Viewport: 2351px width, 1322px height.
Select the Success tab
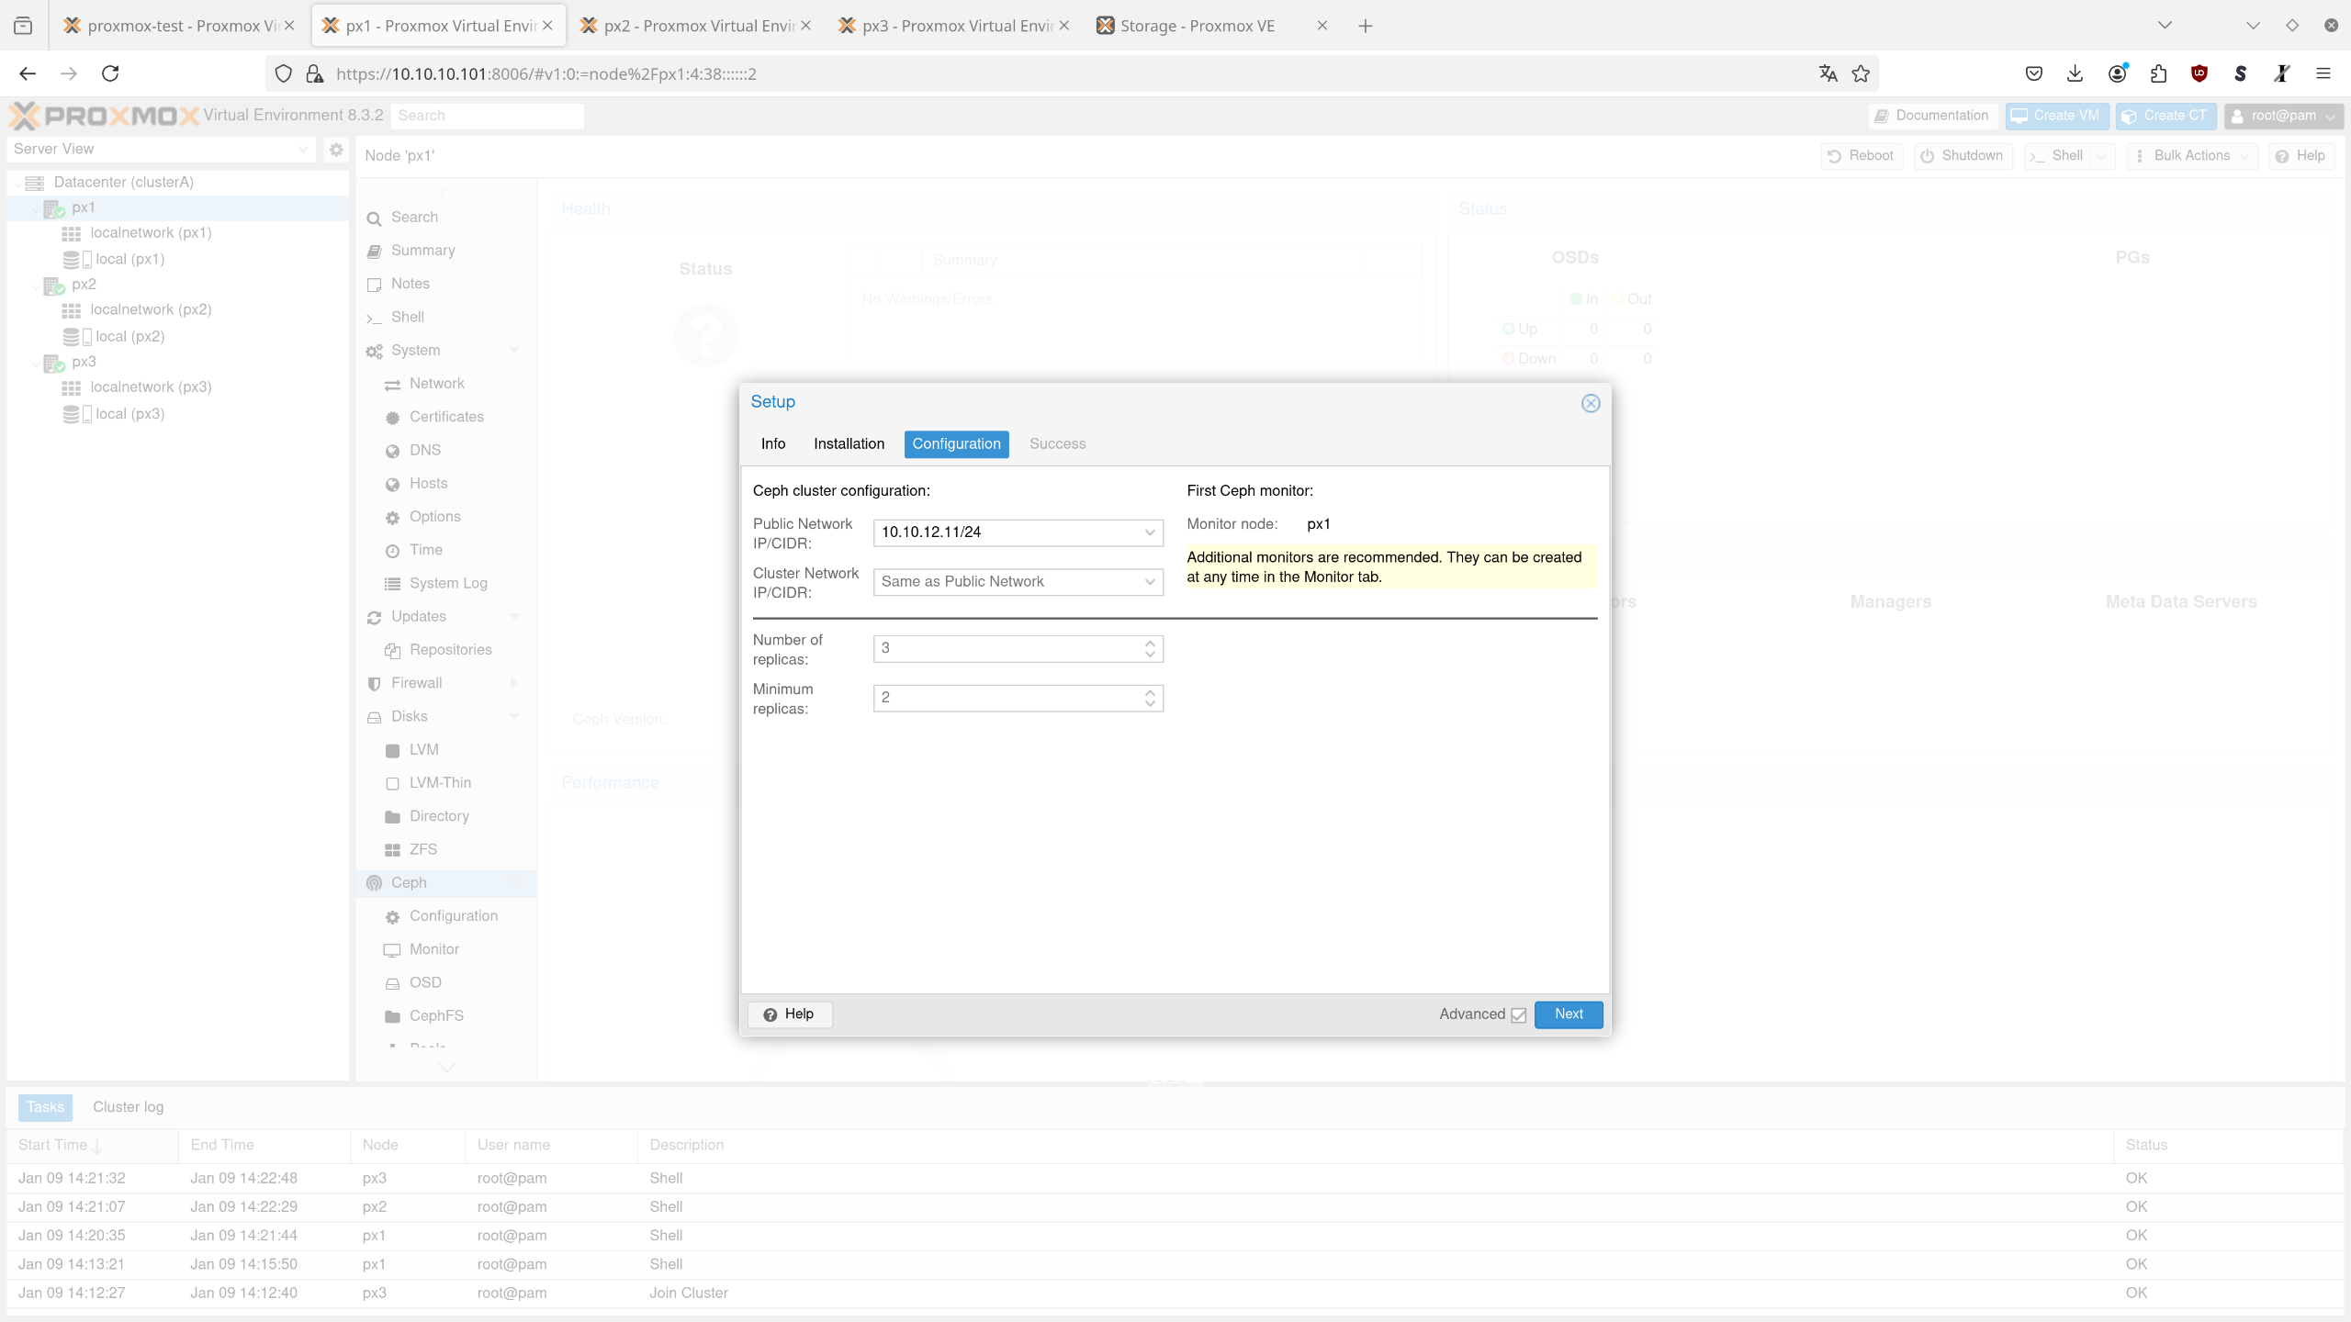click(1057, 444)
